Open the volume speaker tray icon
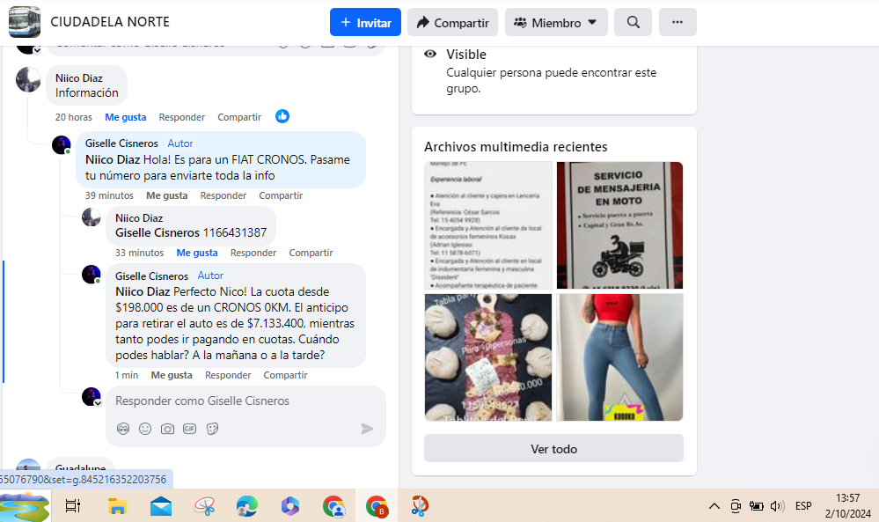This screenshot has height=522, width=879. [x=776, y=506]
